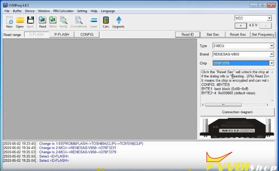Click the Set Sec button
The width and height of the screenshot is (279, 171).
click(213, 34)
